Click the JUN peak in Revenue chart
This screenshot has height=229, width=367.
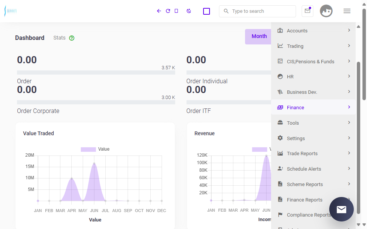point(266,156)
